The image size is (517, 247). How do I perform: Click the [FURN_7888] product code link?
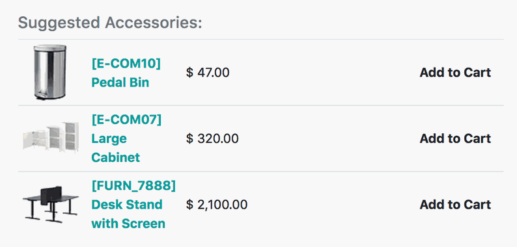pos(133,186)
